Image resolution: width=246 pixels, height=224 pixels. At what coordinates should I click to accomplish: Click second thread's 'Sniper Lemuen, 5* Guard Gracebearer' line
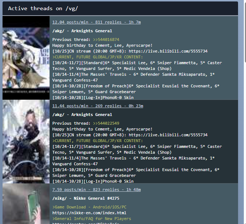(94, 175)
